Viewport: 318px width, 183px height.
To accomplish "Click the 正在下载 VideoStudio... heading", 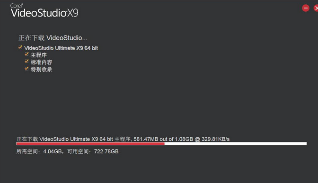I will [53, 38].
